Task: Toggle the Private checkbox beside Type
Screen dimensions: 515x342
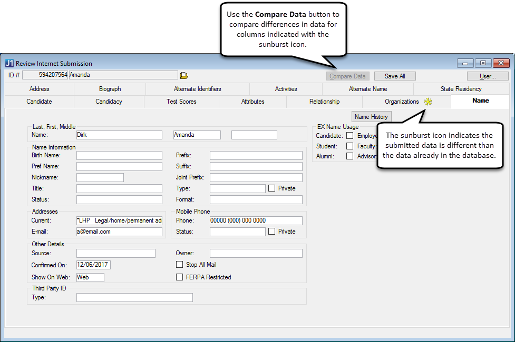Action: 272,188
